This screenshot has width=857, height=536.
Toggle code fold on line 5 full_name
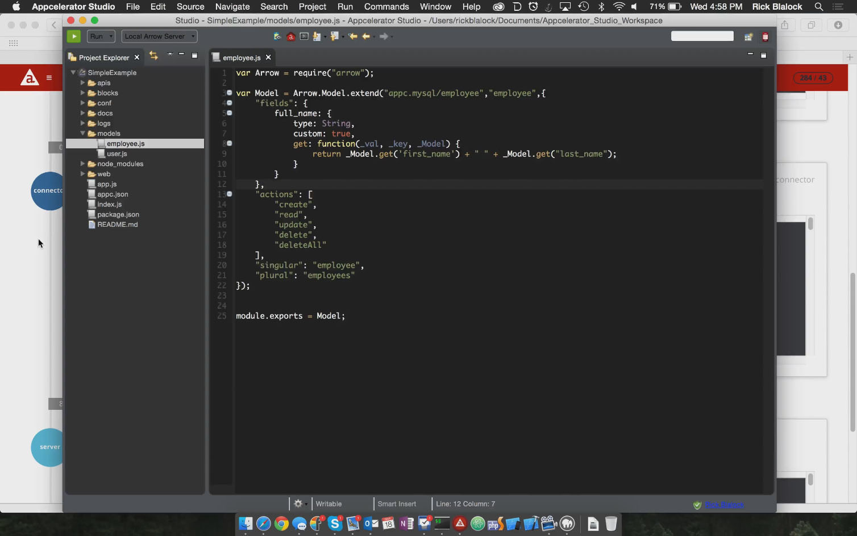pos(230,113)
